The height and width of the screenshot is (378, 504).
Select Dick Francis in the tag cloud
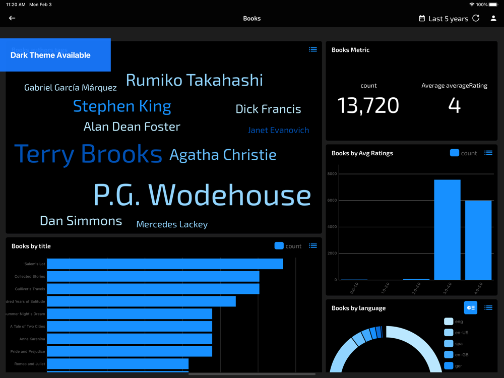(x=269, y=109)
